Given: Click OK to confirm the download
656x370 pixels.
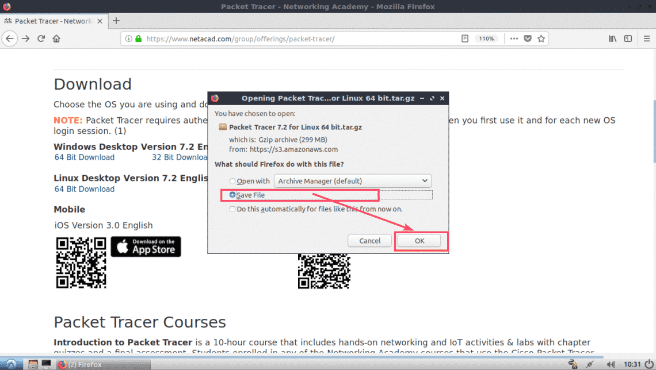Looking at the screenshot, I should (x=419, y=241).
